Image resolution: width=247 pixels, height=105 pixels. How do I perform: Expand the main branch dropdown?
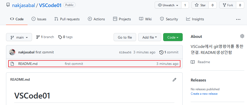point(19,37)
